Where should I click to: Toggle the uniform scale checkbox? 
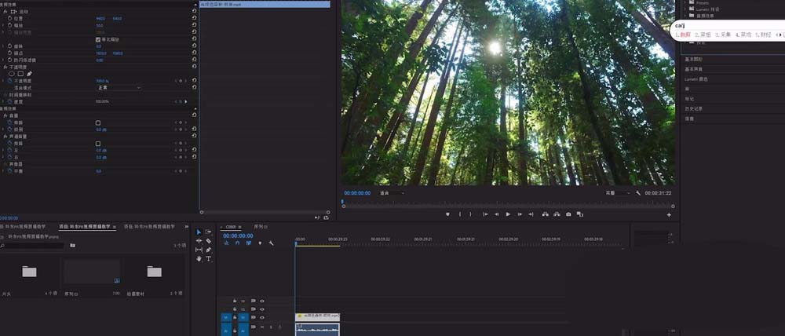coord(98,39)
